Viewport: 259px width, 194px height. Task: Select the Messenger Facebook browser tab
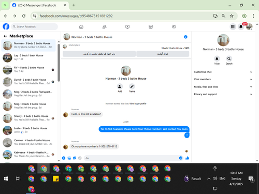(x=39, y=5)
